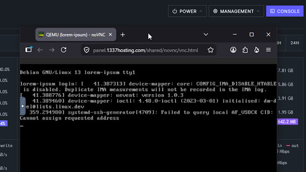Screen dimensions: 306x172
Task: Click 'Cannot assign requested address' terminal text
Action: (x=69, y=118)
